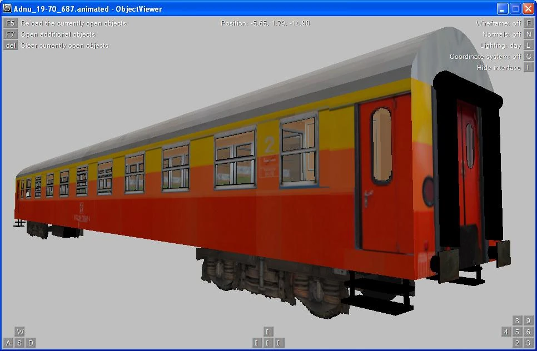
Task: Click the red end gangway door
Action: pyautogui.click(x=470, y=164)
